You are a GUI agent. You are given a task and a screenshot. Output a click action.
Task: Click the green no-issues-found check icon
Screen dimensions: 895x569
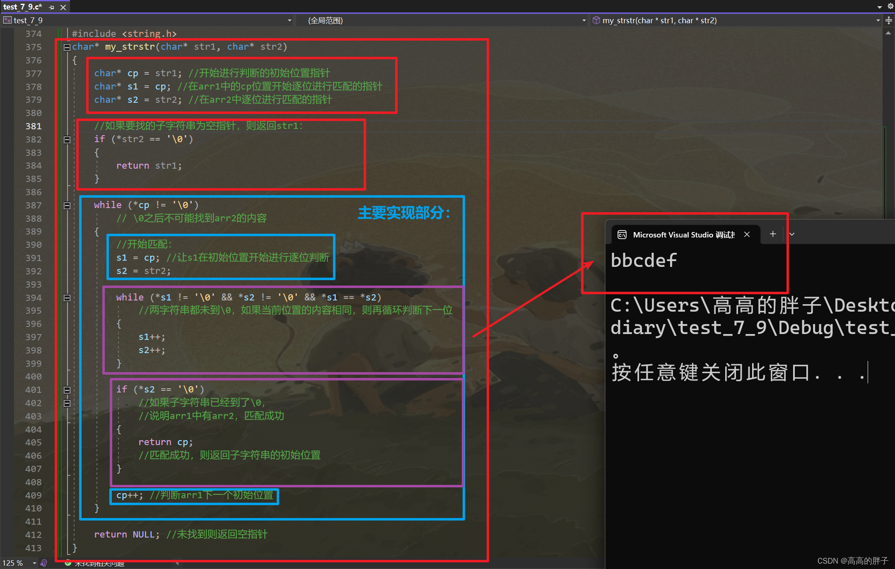[x=68, y=563]
